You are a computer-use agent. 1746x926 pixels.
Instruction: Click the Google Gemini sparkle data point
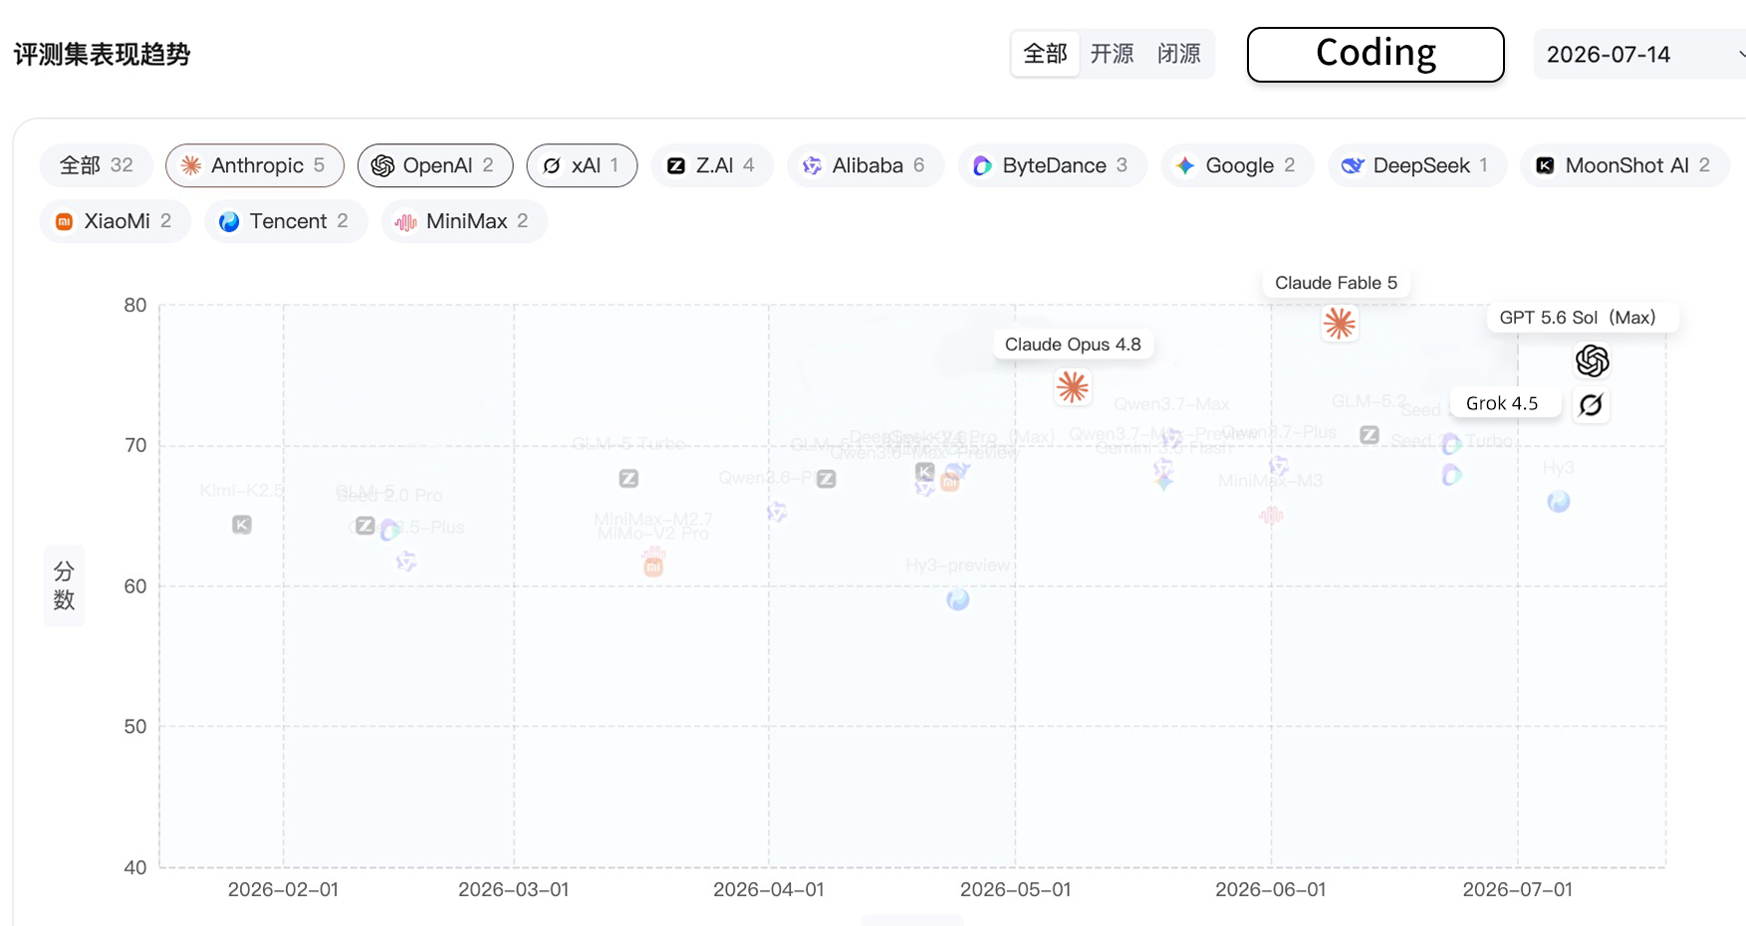point(1163,482)
